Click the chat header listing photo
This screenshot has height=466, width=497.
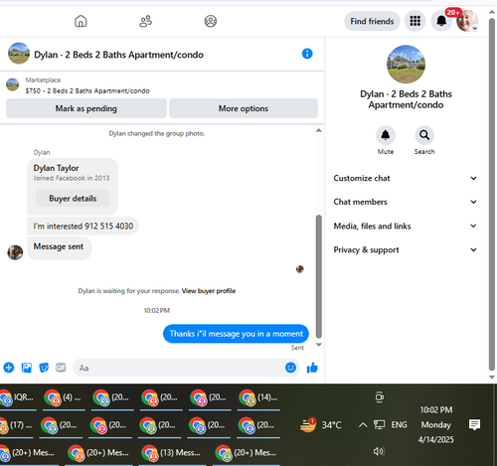click(19, 53)
